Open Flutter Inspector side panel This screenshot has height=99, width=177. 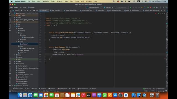pyautogui.click(x=167, y=57)
